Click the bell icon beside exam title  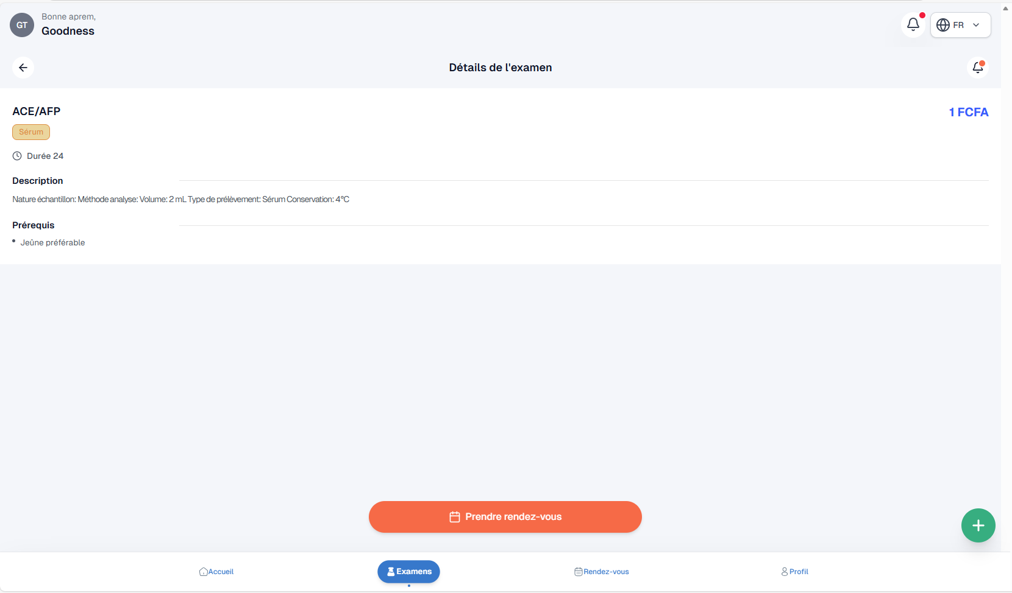tap(978, 68)
